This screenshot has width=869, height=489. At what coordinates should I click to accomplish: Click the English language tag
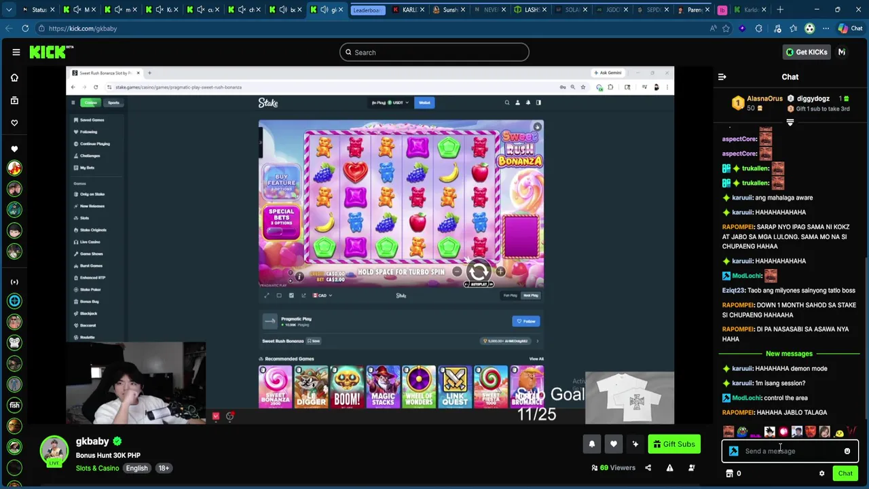(x=136, y=468)
